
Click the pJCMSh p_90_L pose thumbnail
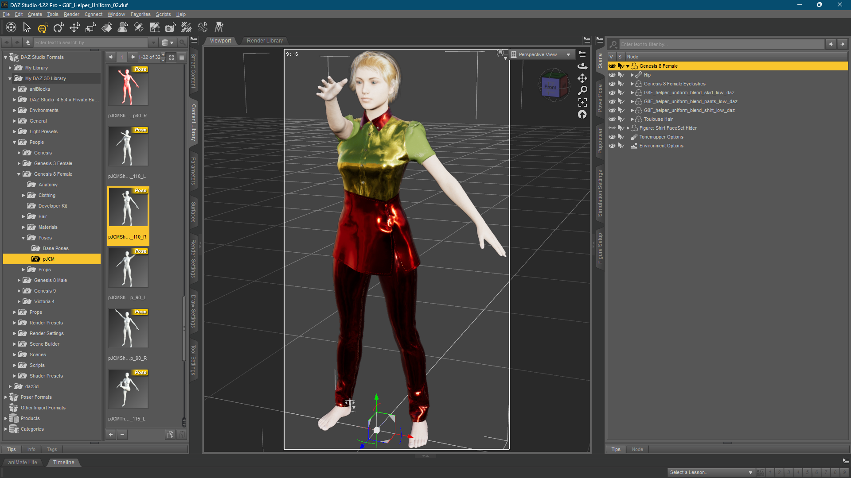(x=128, y=268)
